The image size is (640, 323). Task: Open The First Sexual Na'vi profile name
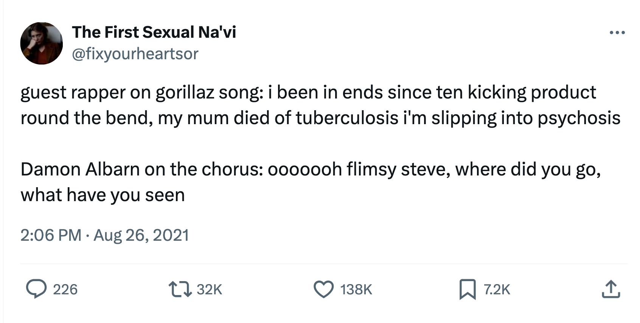pos(154,32)
